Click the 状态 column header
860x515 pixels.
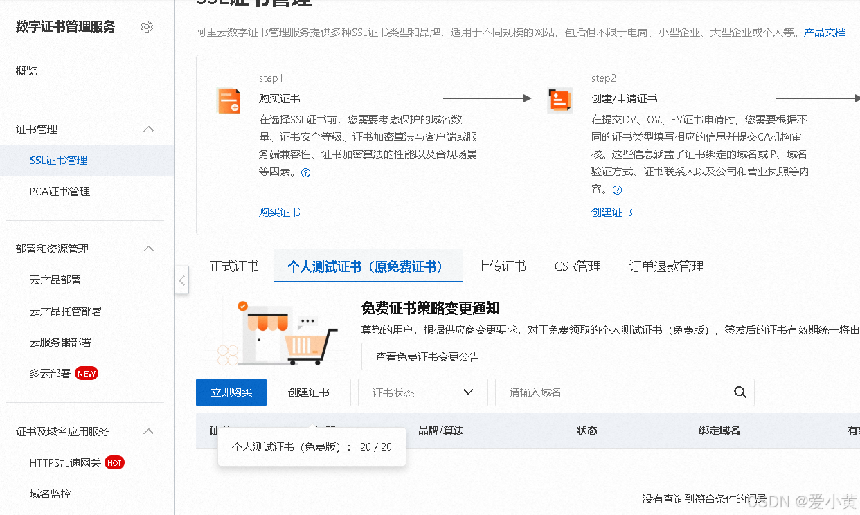click(x=587, y=431)
